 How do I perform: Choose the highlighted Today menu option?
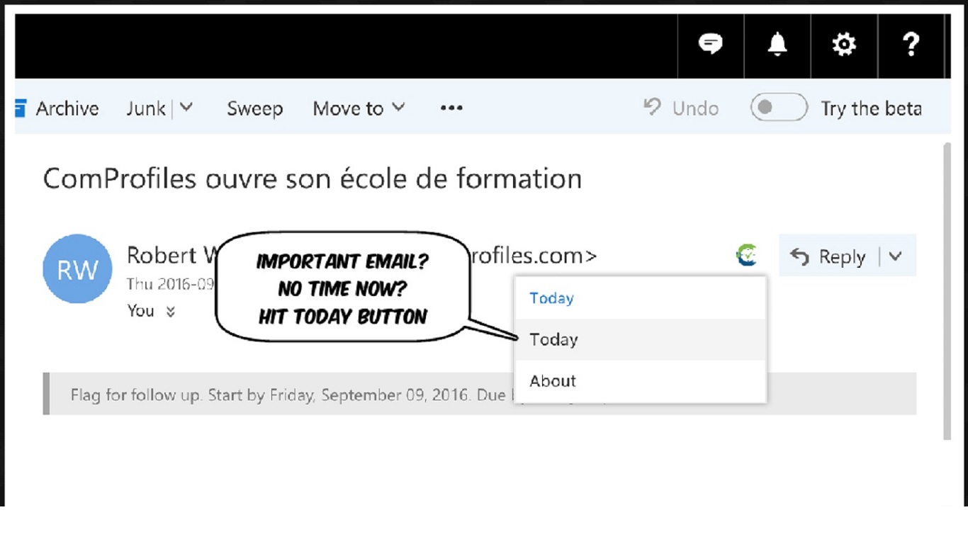pyautogui.click(x=554, y=340)
